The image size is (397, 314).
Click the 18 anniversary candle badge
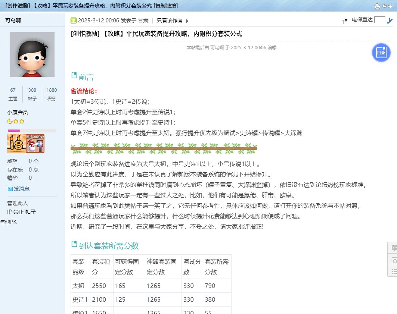(16, 144)
